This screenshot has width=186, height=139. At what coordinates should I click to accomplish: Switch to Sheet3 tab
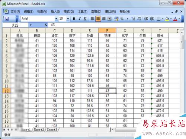(52, 130)
